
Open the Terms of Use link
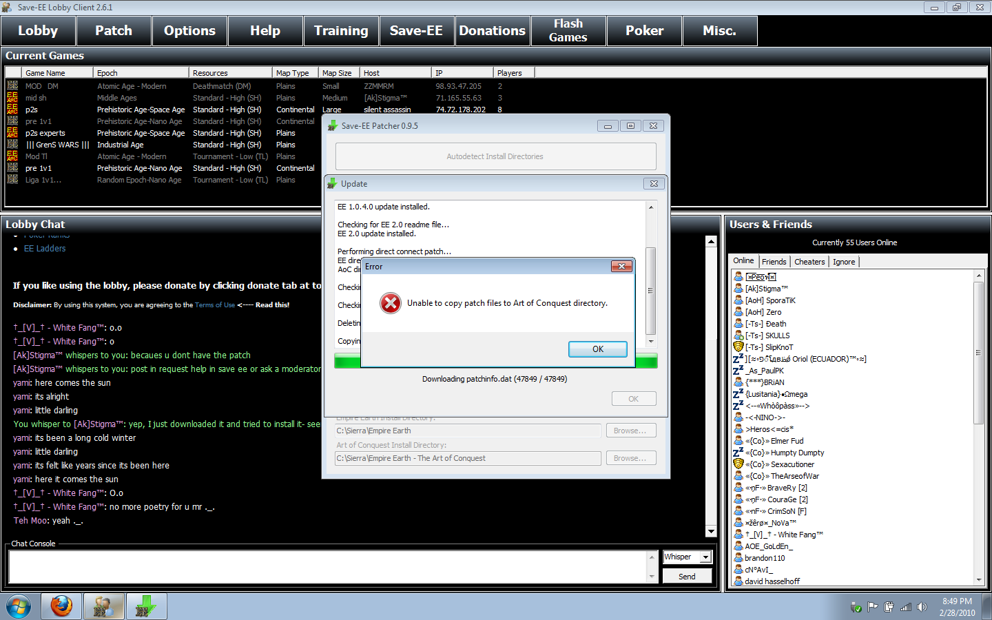(x=214, y=305)
